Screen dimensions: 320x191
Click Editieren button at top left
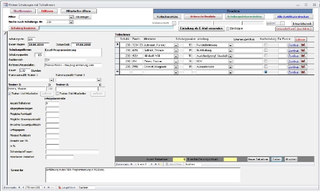click(x=47, y=11)
